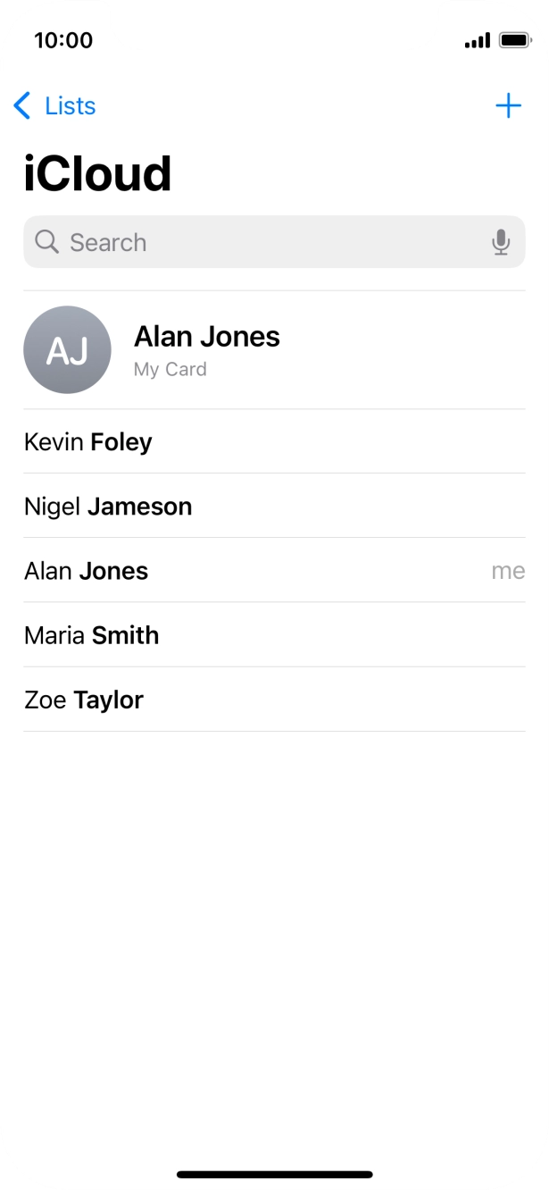The width and height of the screenshot is (549, 1190).
Task: Tap the iCloud list title
Action: click(97, 174)
